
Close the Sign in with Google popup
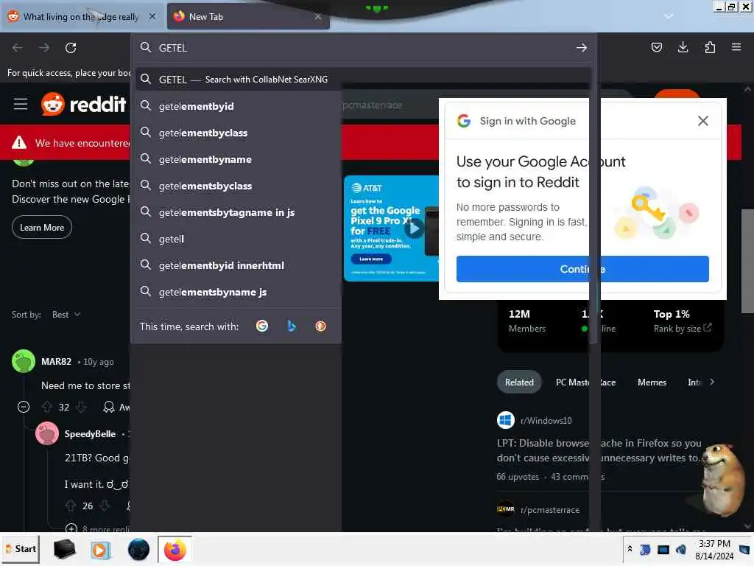703,121
